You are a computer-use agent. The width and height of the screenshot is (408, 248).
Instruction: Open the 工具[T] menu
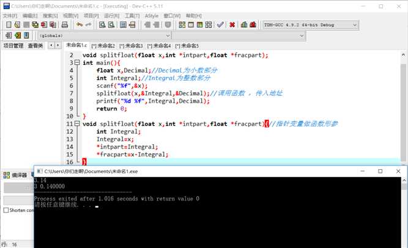(x=132, y=16)
